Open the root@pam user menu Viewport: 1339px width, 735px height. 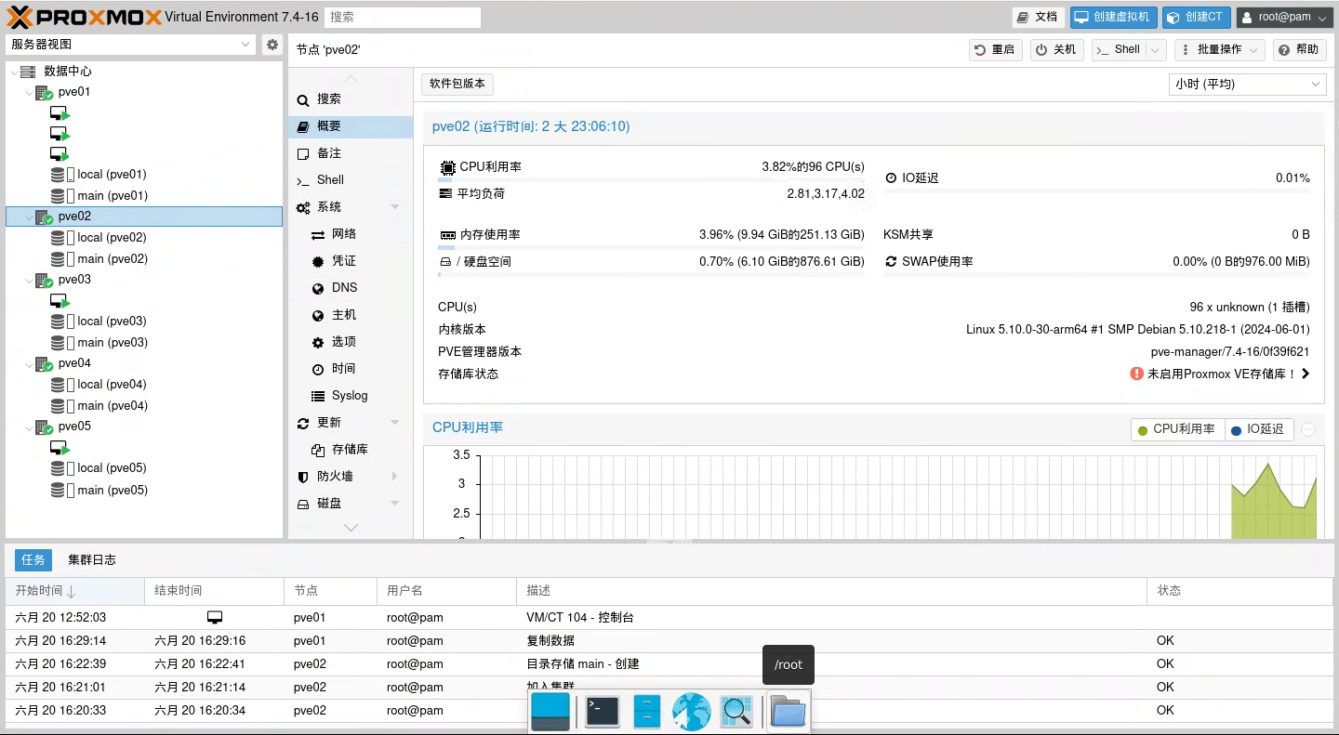click(1286, 17)
